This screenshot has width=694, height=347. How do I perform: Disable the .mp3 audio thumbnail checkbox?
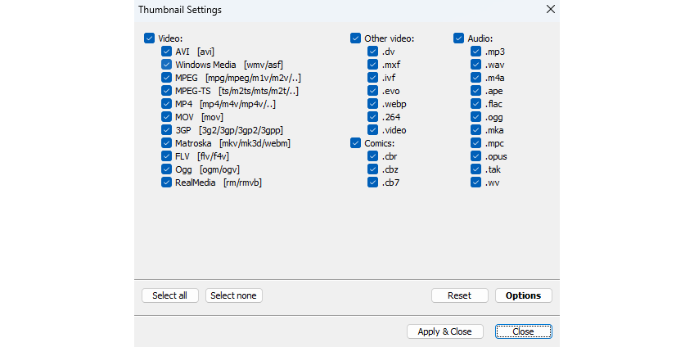(476, 52)
